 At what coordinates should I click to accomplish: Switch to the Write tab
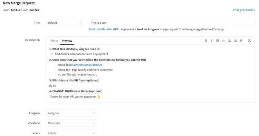click(55, 41)
